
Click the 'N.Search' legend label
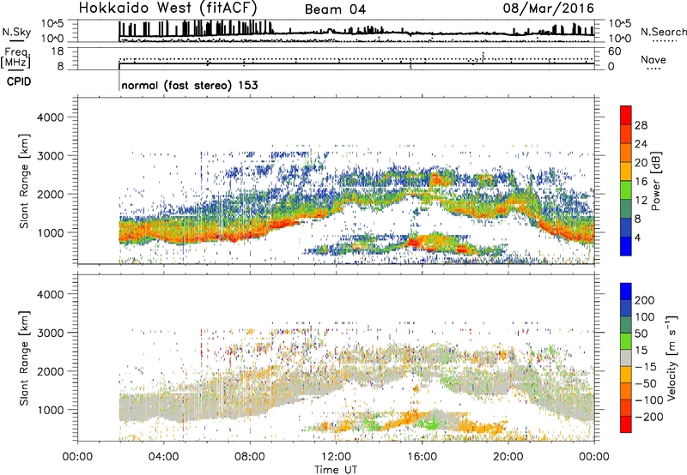(x=663, y=32)
